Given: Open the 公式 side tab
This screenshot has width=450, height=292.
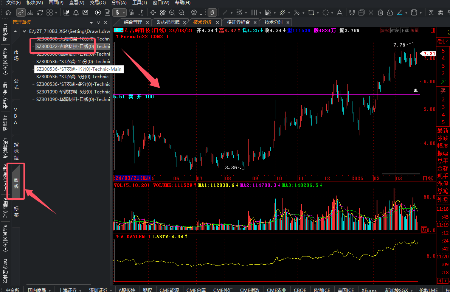Looking at the screenshot, I should click(x=16, y=84).
